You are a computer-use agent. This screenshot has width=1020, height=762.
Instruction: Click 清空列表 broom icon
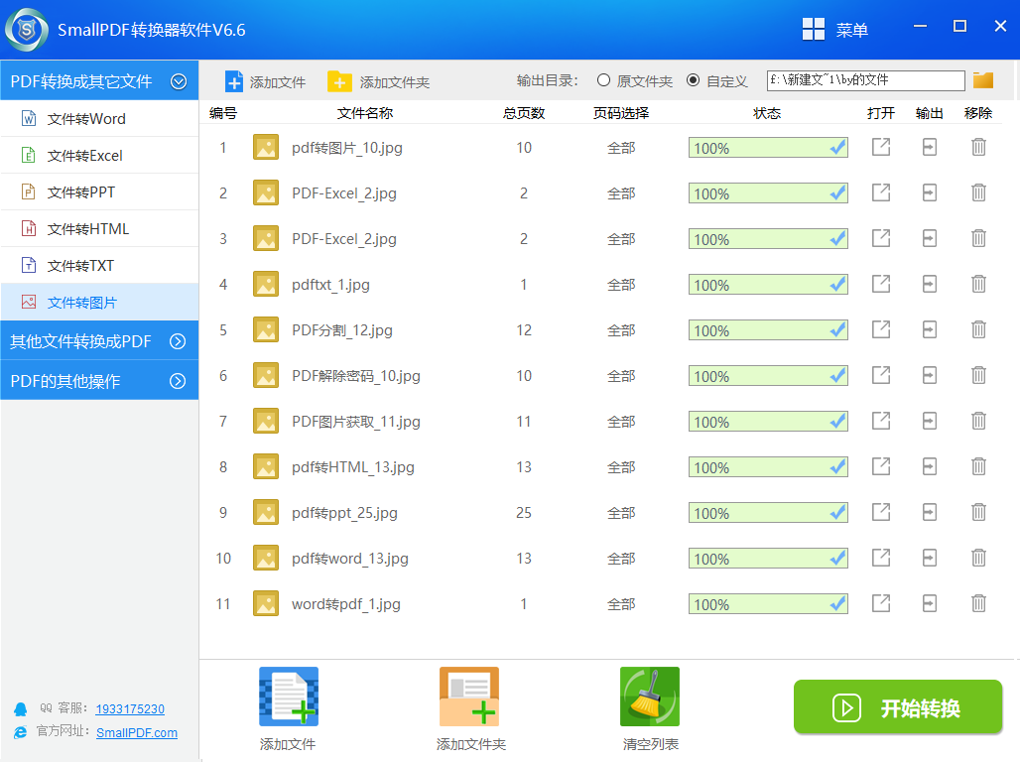pos(650,697)
